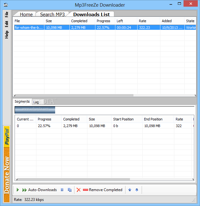Click the segments Size column header
The height and width of the screenshot is (206, 200).
click(99, 119)
